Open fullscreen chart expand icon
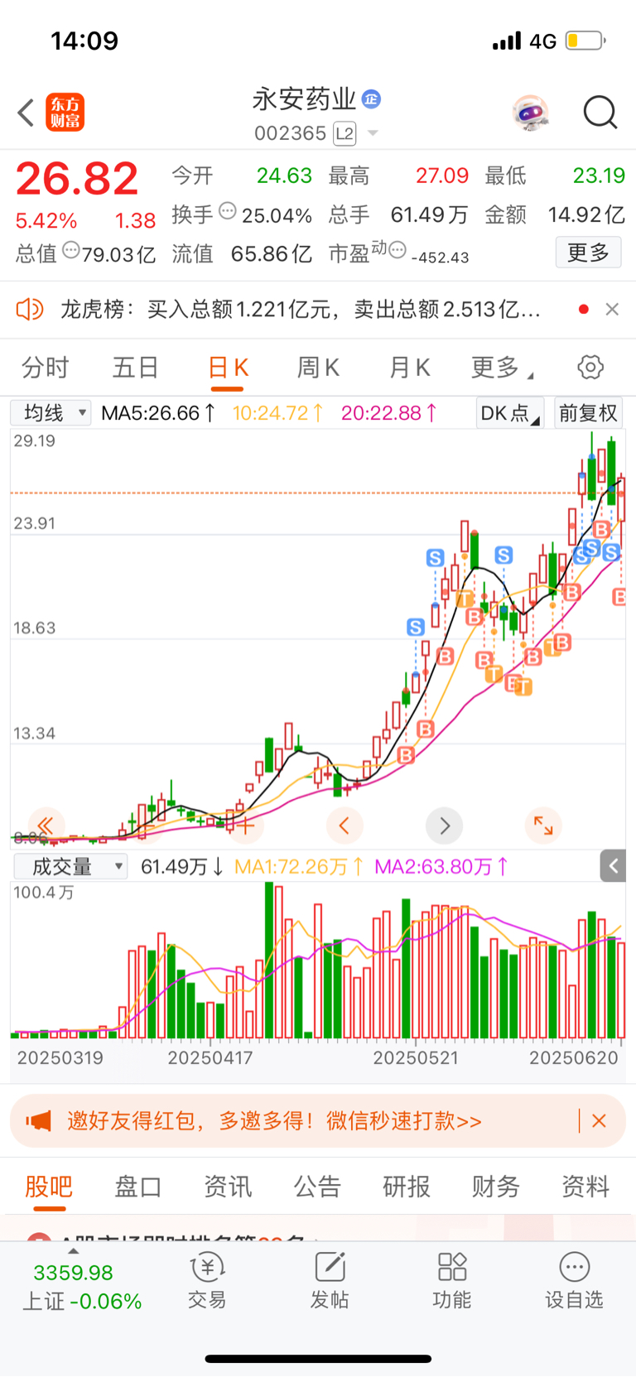636x1377 pixels. pos(543,825)
